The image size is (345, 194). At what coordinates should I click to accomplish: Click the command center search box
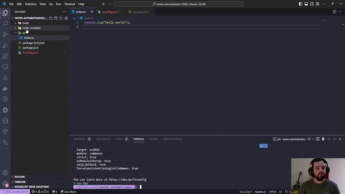(x=179, y=4)
